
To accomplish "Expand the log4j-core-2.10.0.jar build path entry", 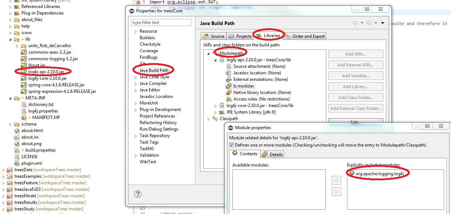I will 216,106.
